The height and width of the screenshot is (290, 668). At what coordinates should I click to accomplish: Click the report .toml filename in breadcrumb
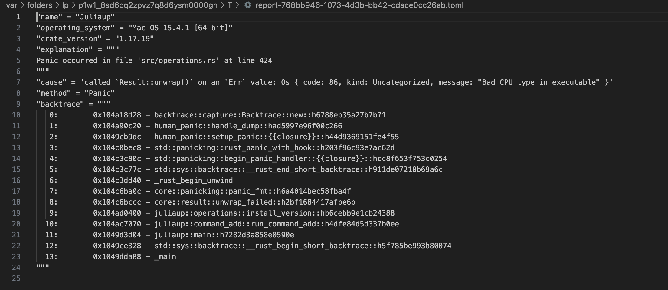coord(359,5)
